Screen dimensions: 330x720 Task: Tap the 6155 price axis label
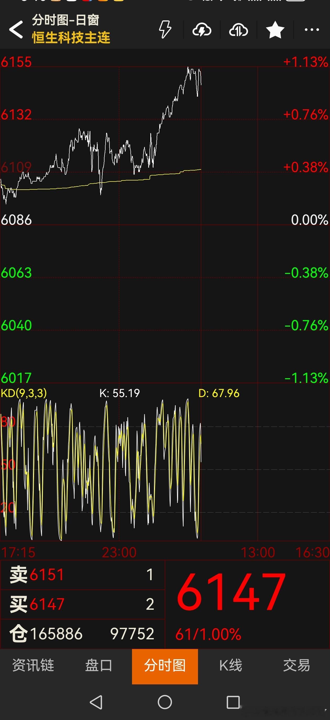pos(16,62)
